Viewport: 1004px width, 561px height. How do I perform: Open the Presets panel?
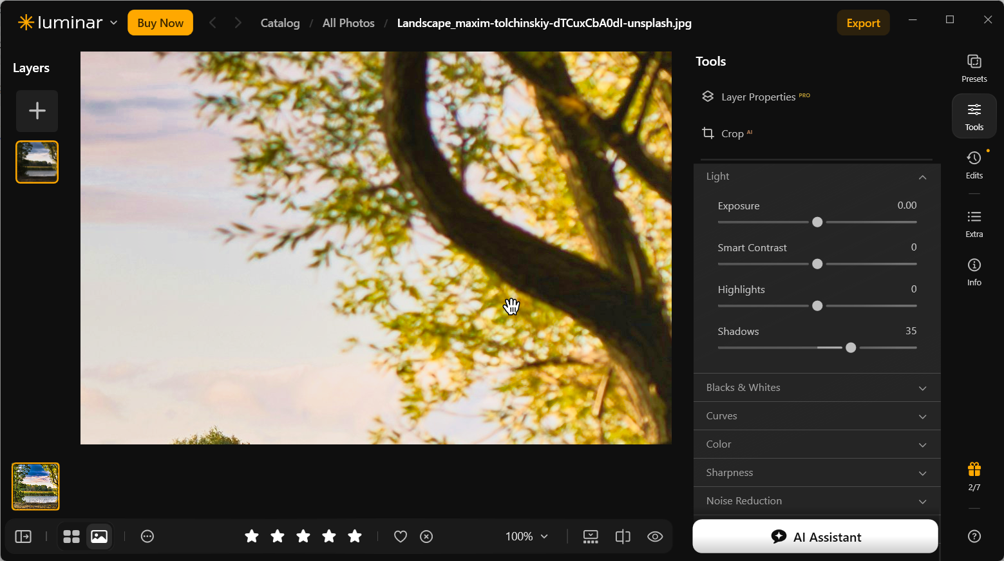[x=974, y=68]
